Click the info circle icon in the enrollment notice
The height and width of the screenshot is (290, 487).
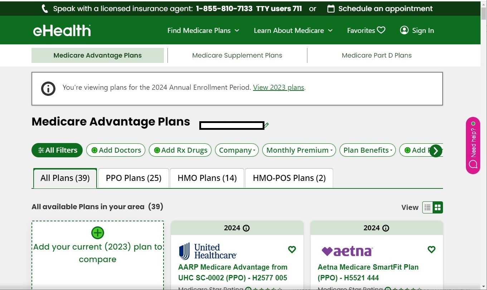(48, 88)
